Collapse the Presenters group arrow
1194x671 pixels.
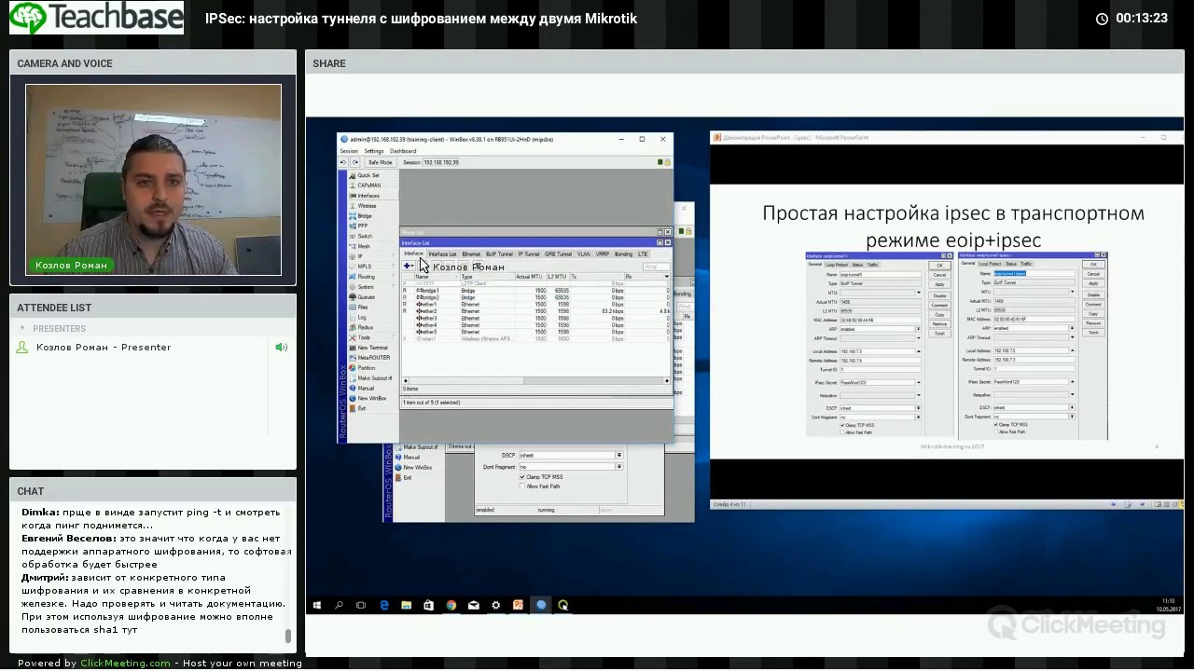tap(22, 329)
